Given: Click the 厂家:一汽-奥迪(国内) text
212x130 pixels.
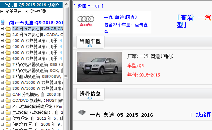Looking at the screenshot, I should [150, 56].
